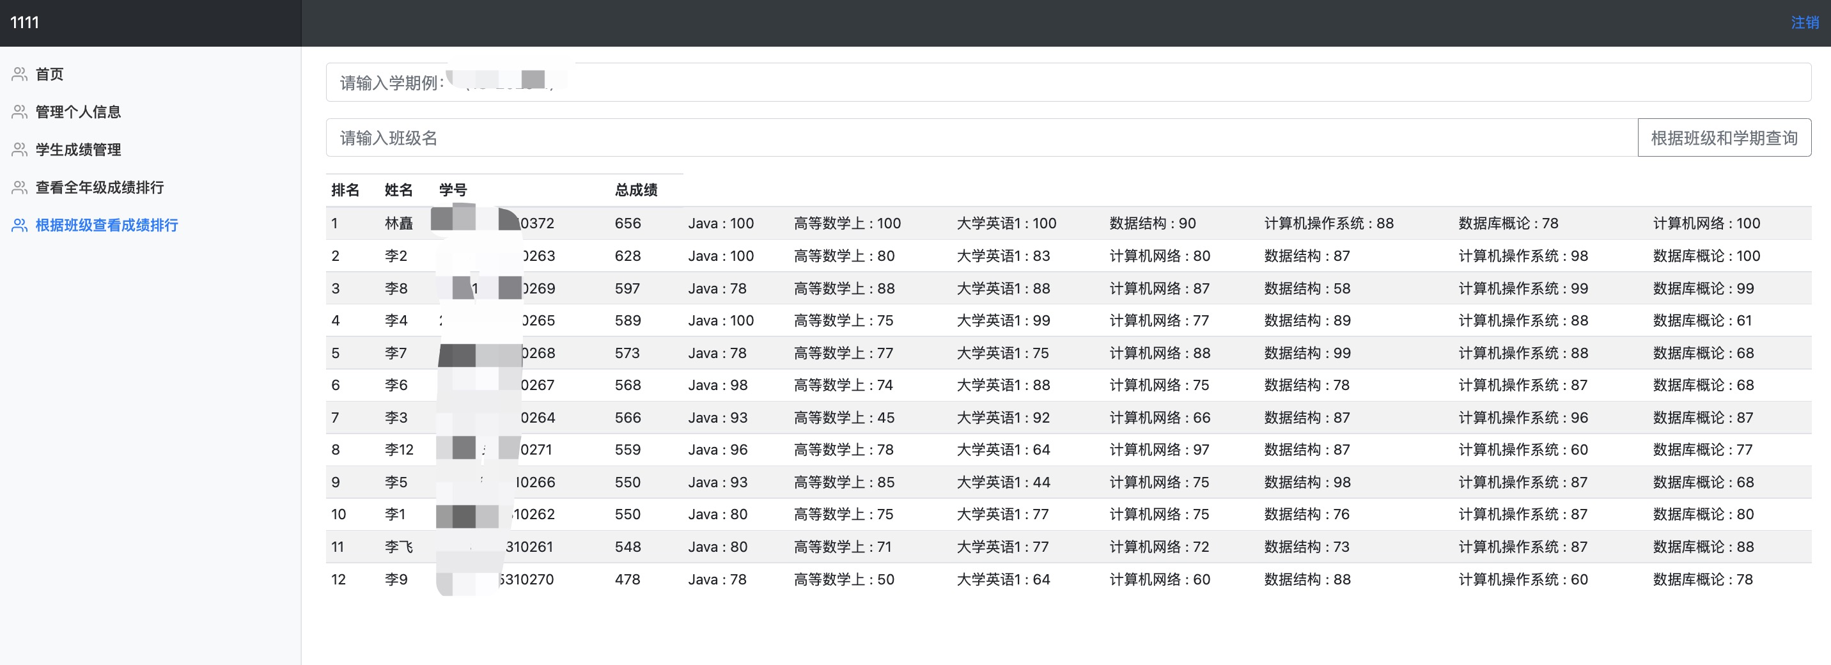The height and width of the screenshot is (665, 1831).
Task: Click 计算机操作系统 : 96 in 李3's row
Action: click(x=1523, y=418)
